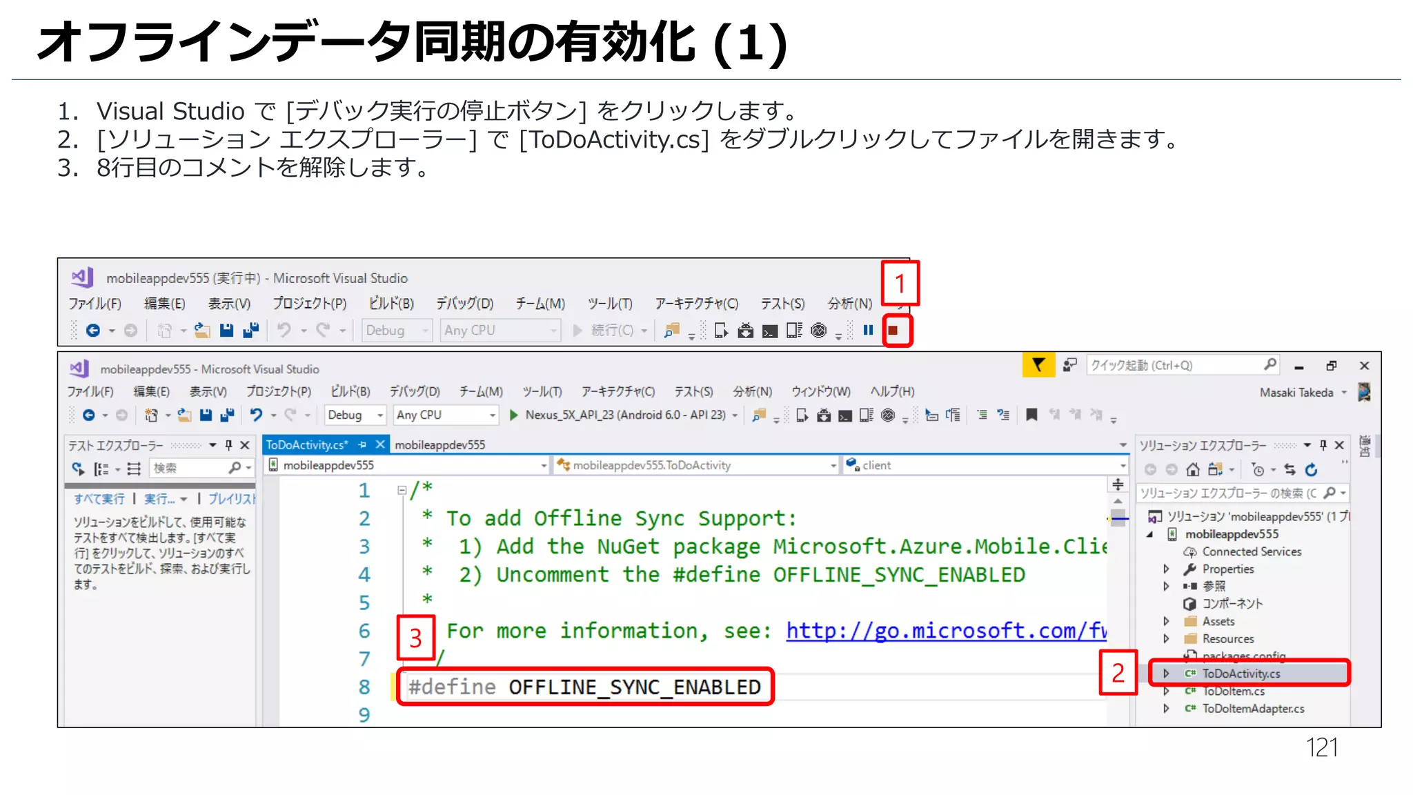Click the Open File icon in the lower toolbar
The image size is (1413, 795).
coord(184,415)
